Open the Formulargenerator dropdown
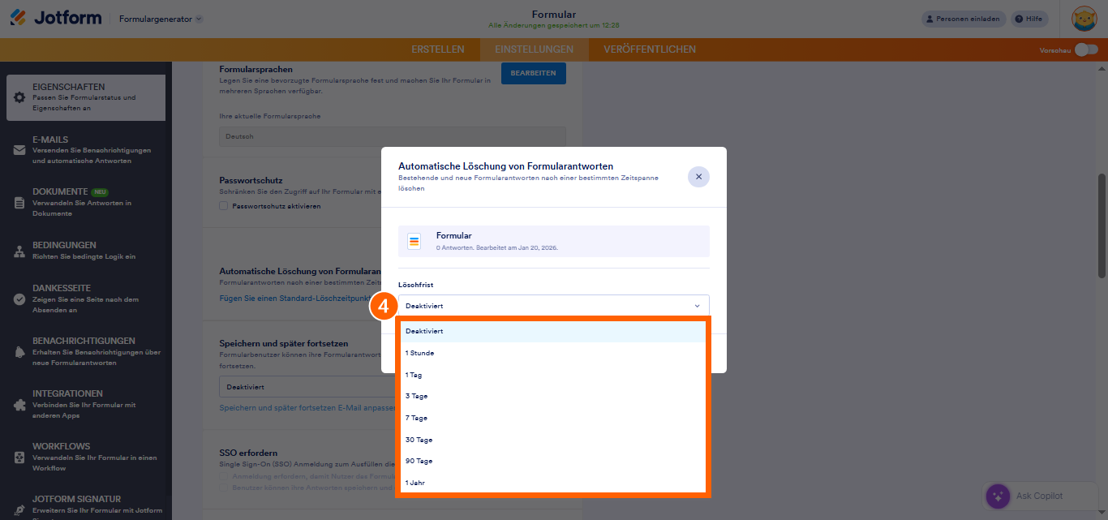 [161, 19]
